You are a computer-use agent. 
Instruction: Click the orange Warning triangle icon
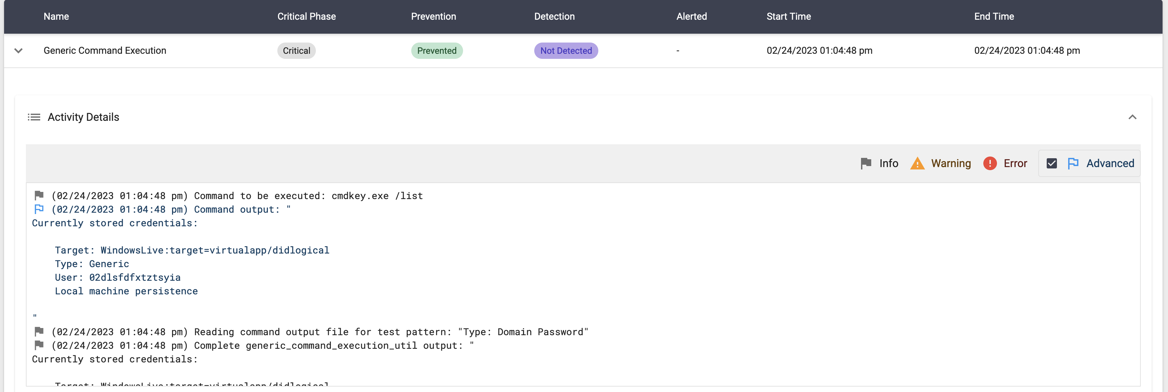click(x=917, y=163)
